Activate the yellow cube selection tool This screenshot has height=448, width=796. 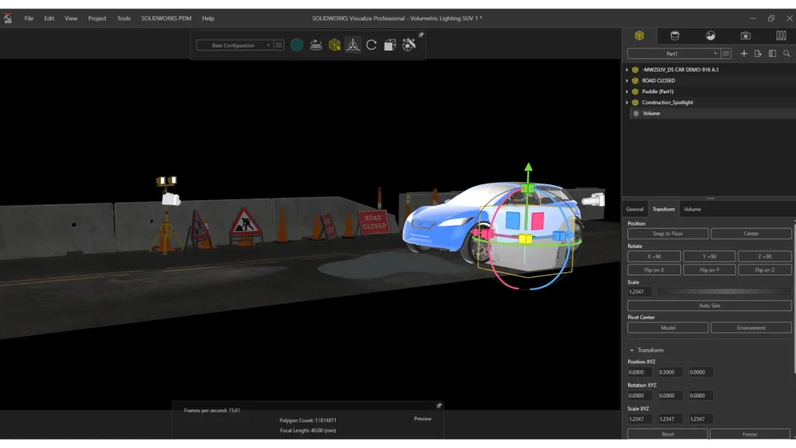coord(334,45)
